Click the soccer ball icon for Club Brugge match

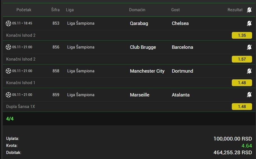pos(8,47)
